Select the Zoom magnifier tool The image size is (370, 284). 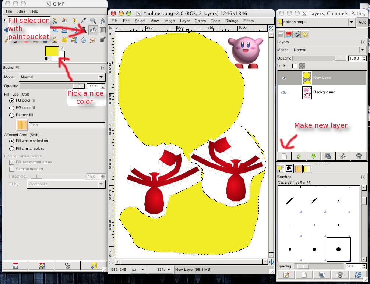coord(93,21)
